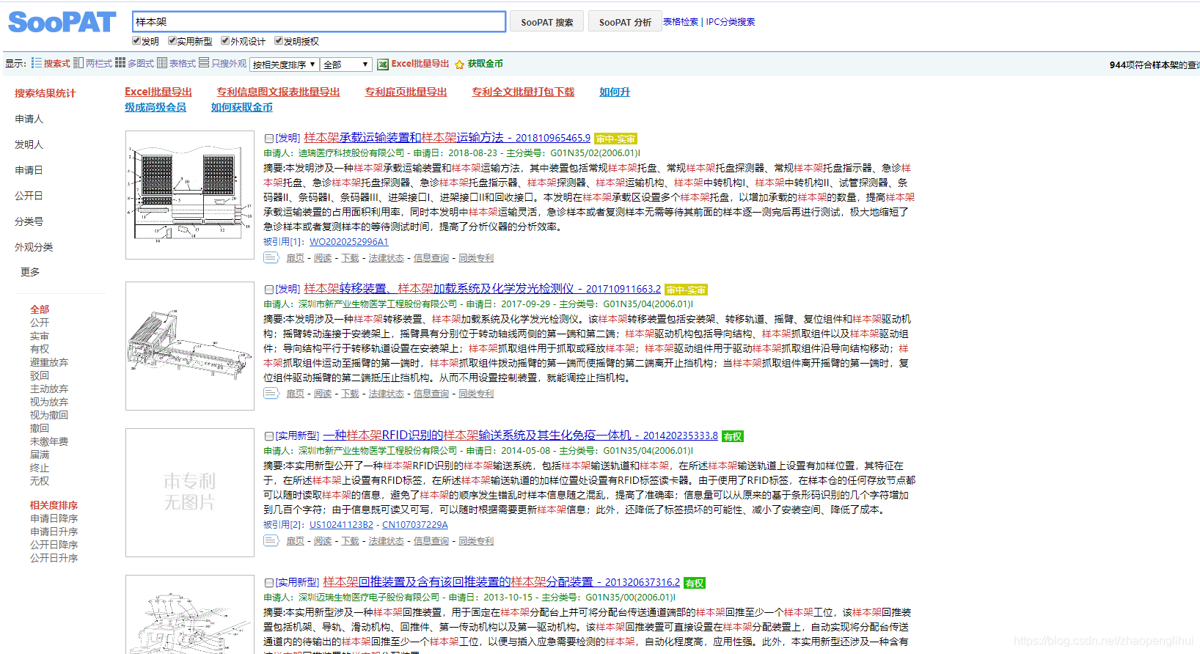
Task: Toggle the 外观设计 checkbox
Action: pos(225,41)
